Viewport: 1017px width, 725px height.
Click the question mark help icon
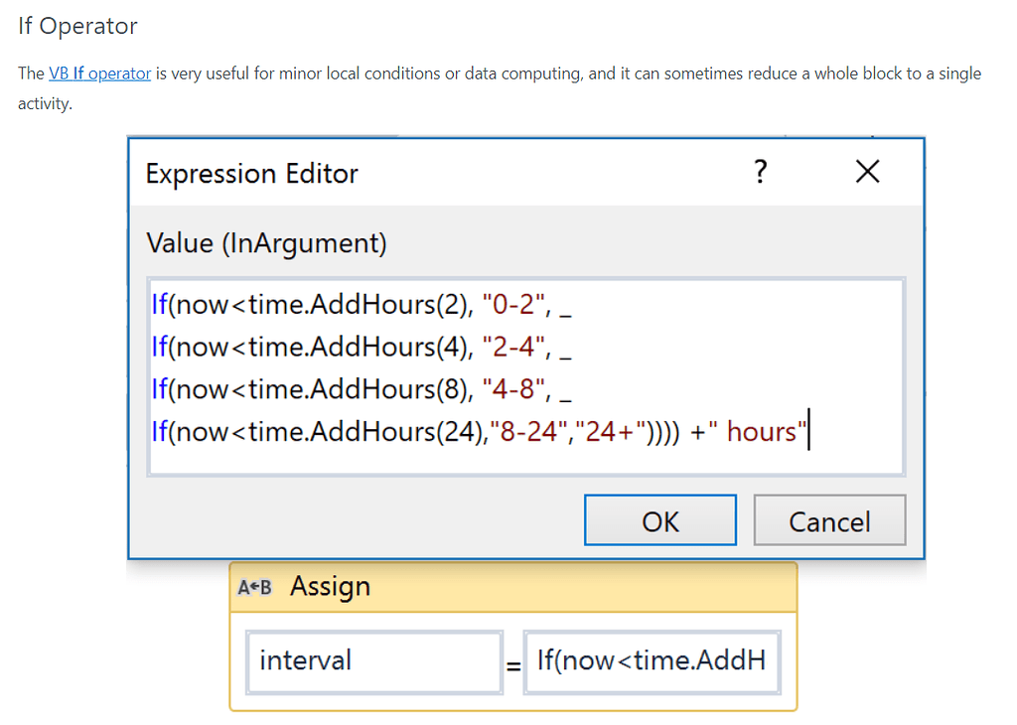761,173
